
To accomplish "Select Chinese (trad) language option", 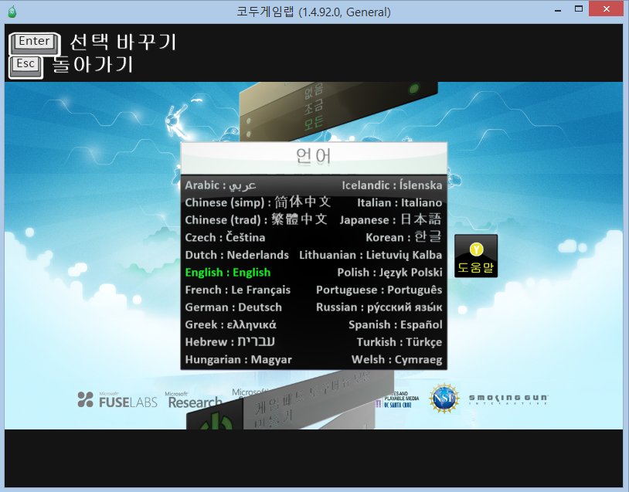I will 257,219.
